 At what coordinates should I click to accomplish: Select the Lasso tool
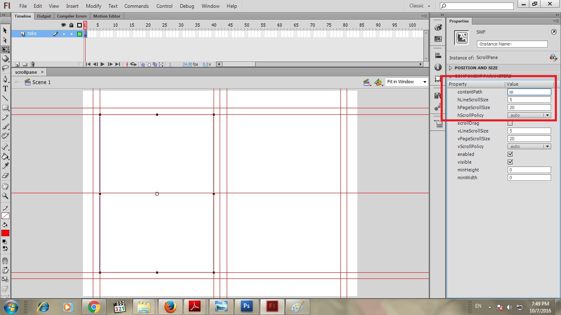pyautogui.click(x=5, y=68)
